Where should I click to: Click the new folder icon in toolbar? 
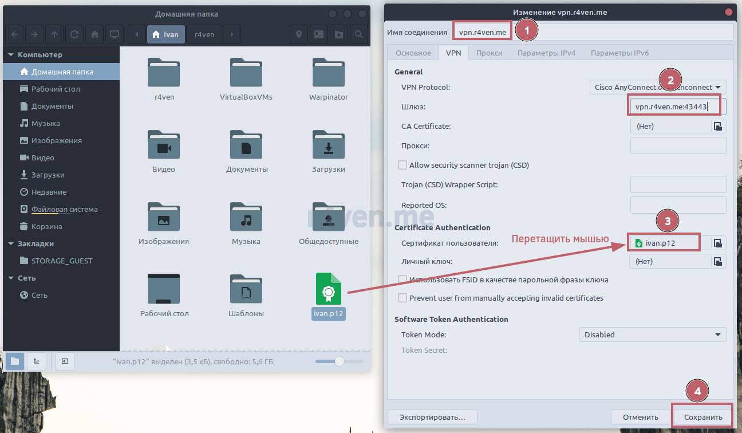point(339,34)
